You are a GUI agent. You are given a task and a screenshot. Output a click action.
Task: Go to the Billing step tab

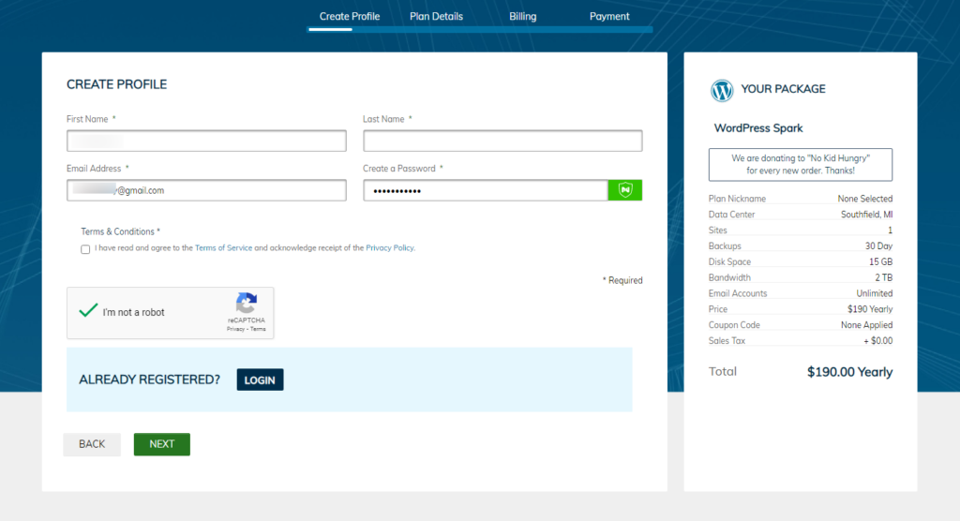[523, 17]
